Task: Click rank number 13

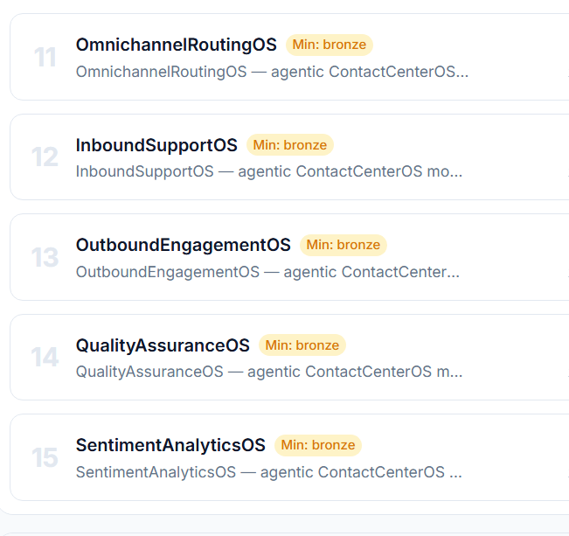Action: tap(45, 258)
